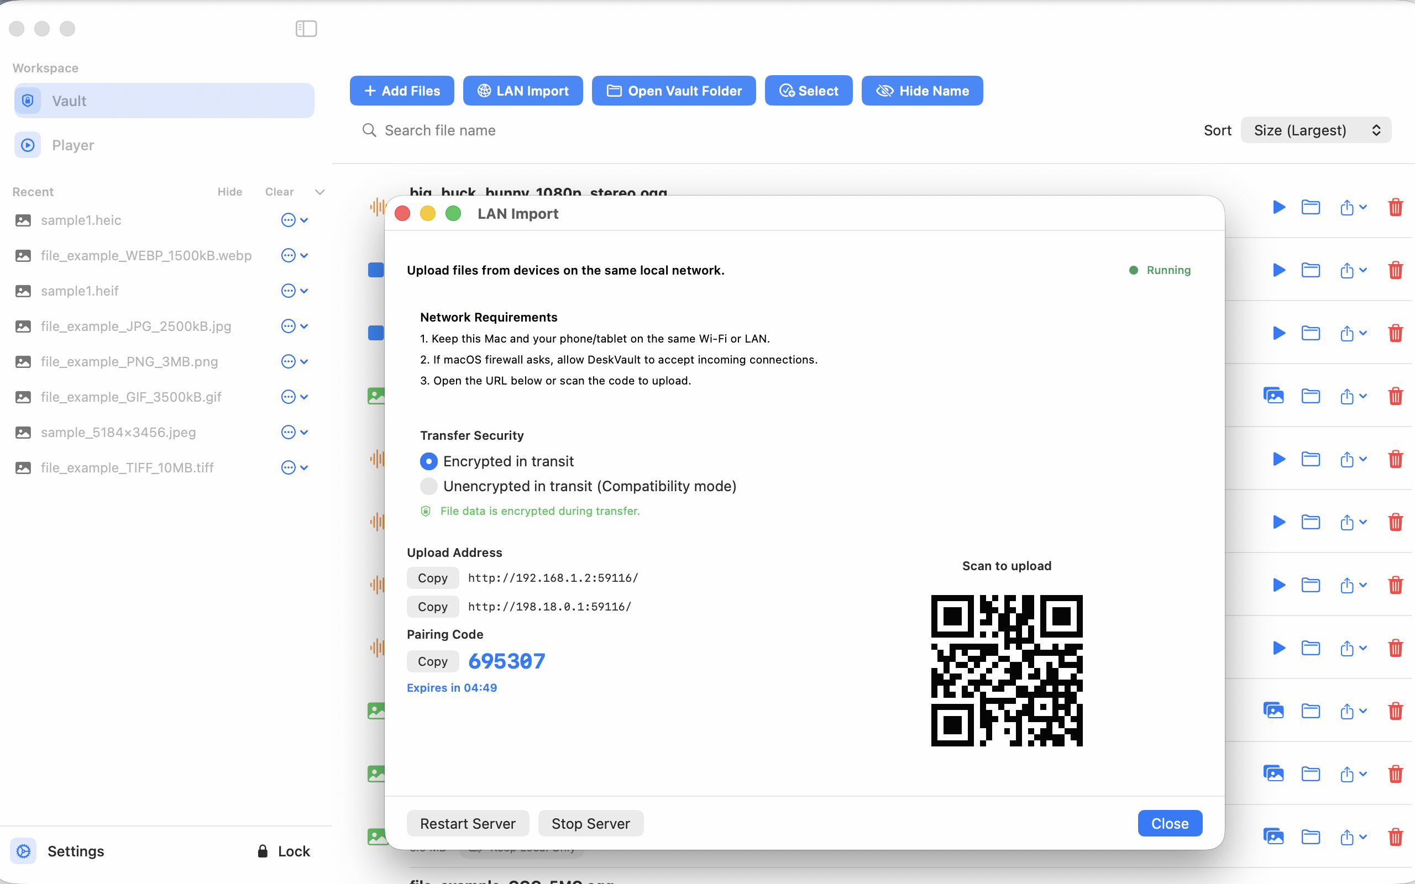Expand the share chevron on a file row
Viewport: 1415px width, 884px height.
tap(1363, 208)
